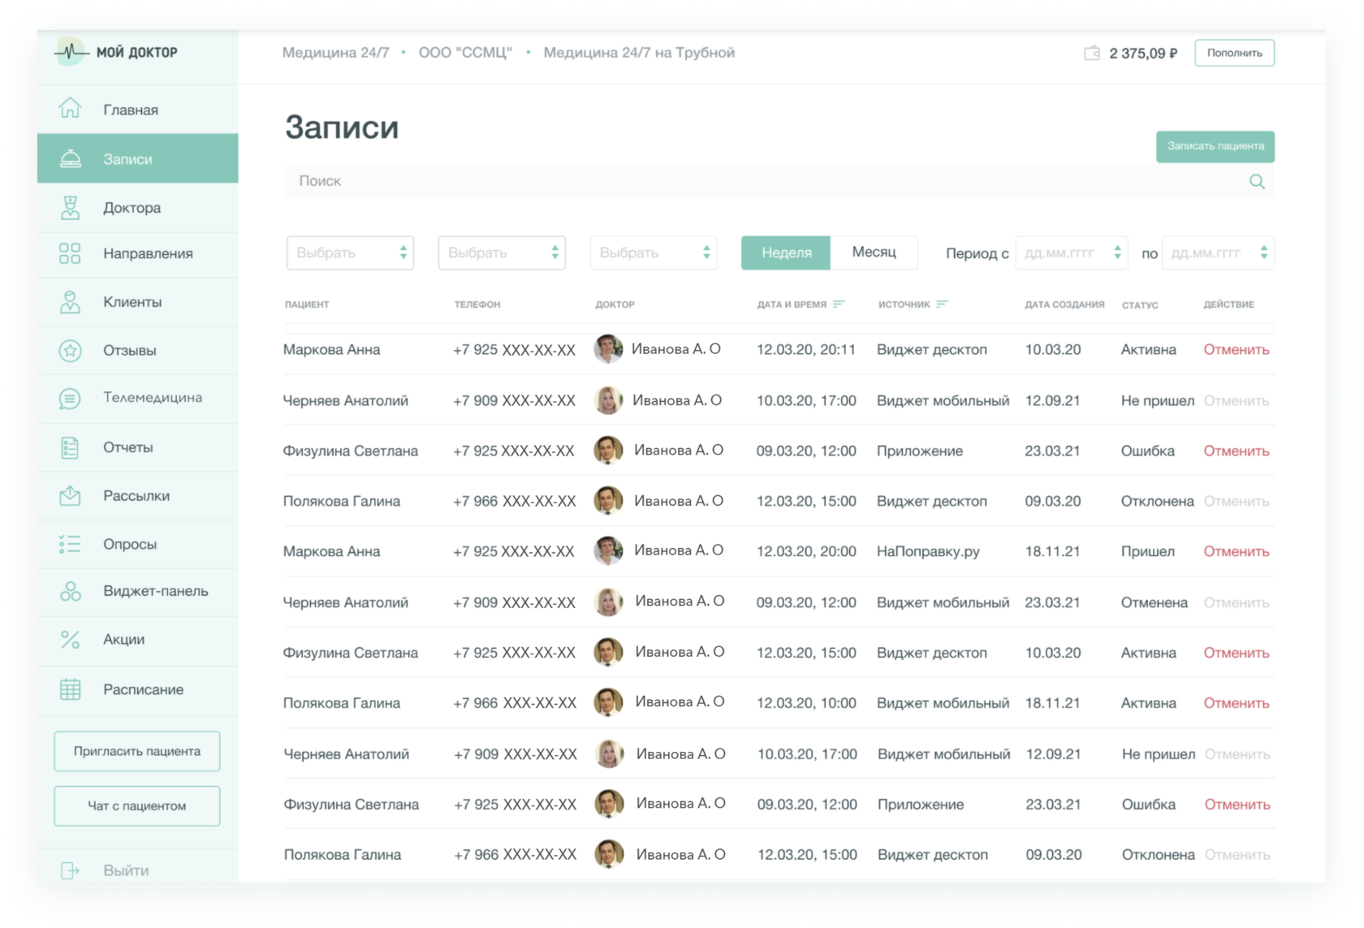The height and width of the screenshot is (928, 1364).
Task: Open the Период с date picker
Action: (1071, 253)
